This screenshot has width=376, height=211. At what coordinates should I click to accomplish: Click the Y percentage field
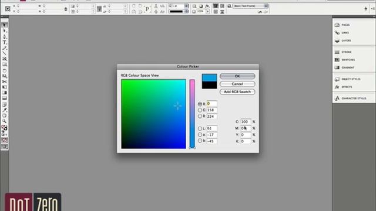pos(246,135)
